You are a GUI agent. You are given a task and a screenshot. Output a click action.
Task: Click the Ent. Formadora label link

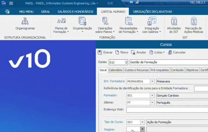[x=114, y=81]
